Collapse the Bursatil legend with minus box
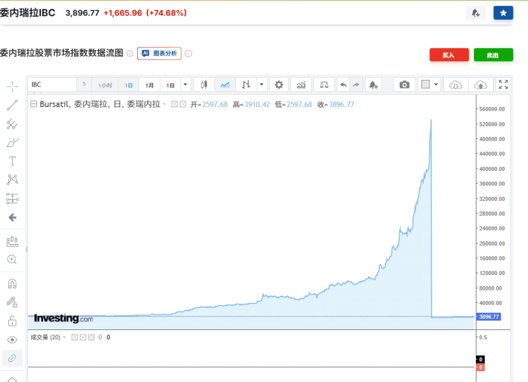Viewport: 528px width, 382px height. click(34, 105)
